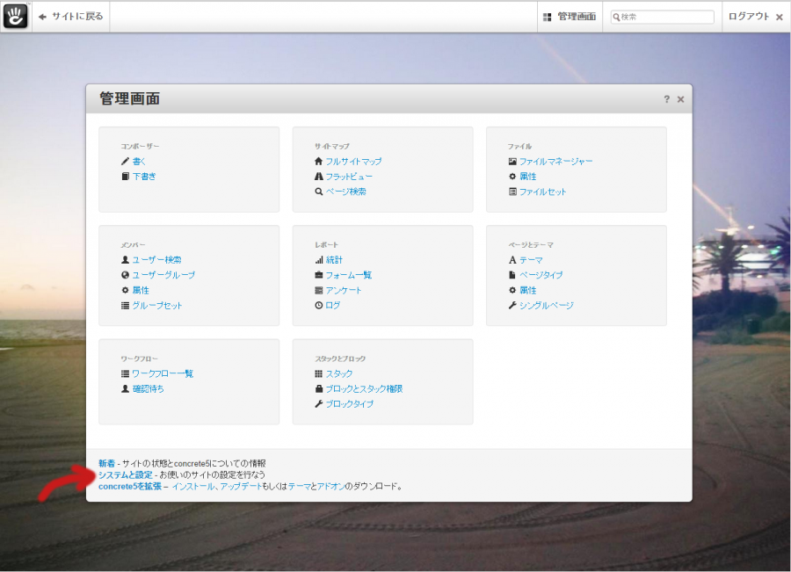Open テーマ using the A icon
Screen dimensions: 791x572
pyautogui.click(x=512, y=259)
